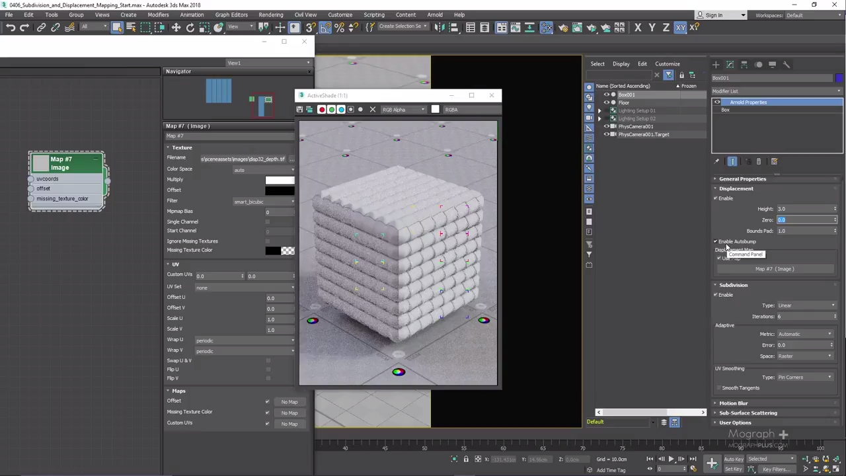Toggle Displacement Enable checkbox
The width and height of the screenshot is (846, 476).
pyautogui.click(x=716, y=198)
